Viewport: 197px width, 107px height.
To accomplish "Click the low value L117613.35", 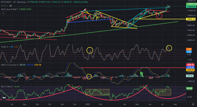I will 55,2.
